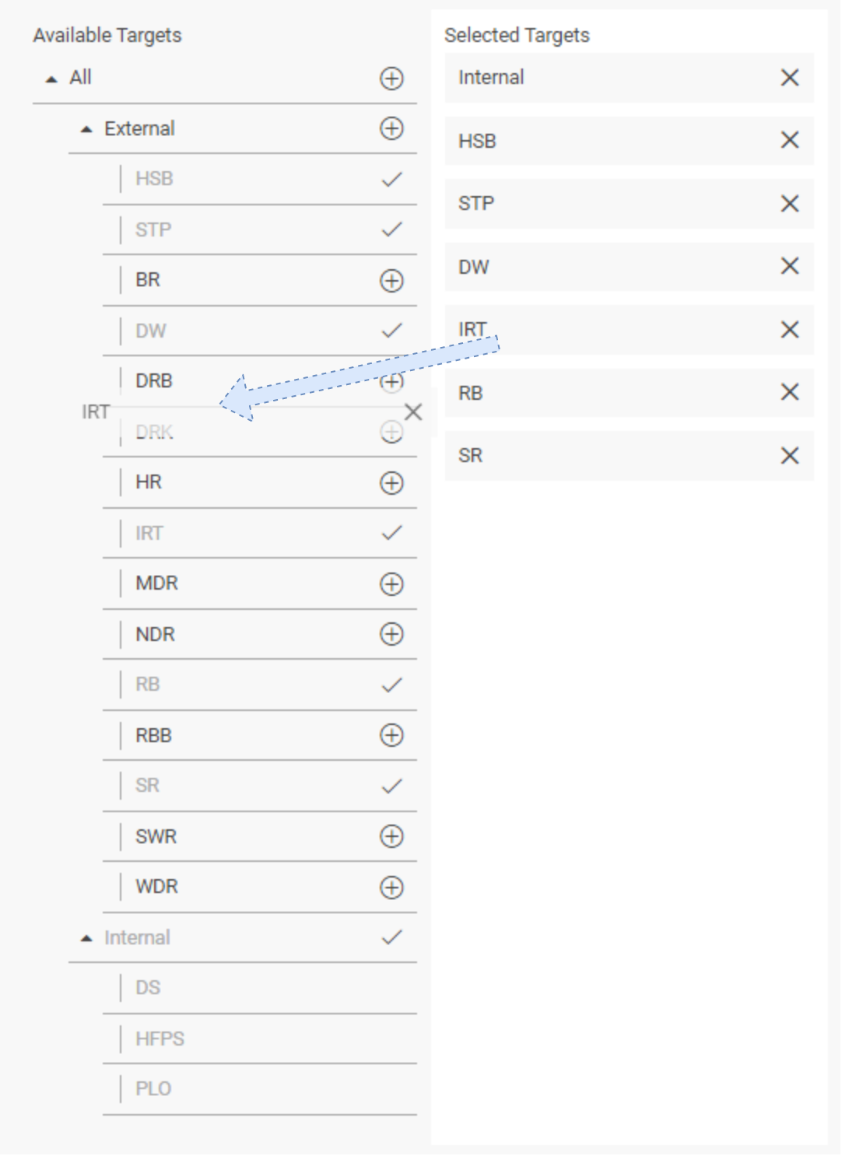Add RBB target with plus icon

tap(391, 735)
